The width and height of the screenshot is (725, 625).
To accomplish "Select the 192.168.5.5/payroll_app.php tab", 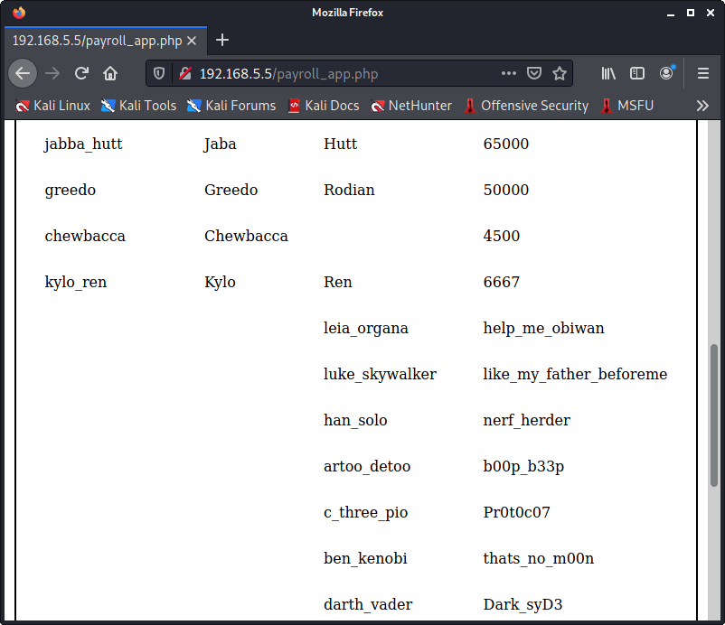I will 106,41.
